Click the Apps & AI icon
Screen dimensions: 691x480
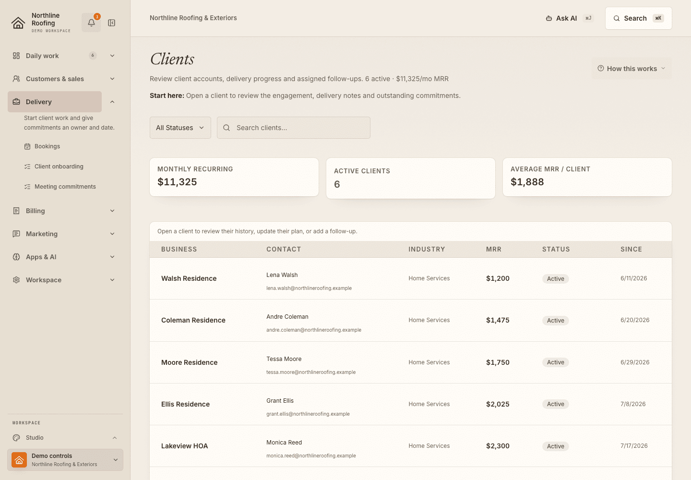click(x=16, y=257)
